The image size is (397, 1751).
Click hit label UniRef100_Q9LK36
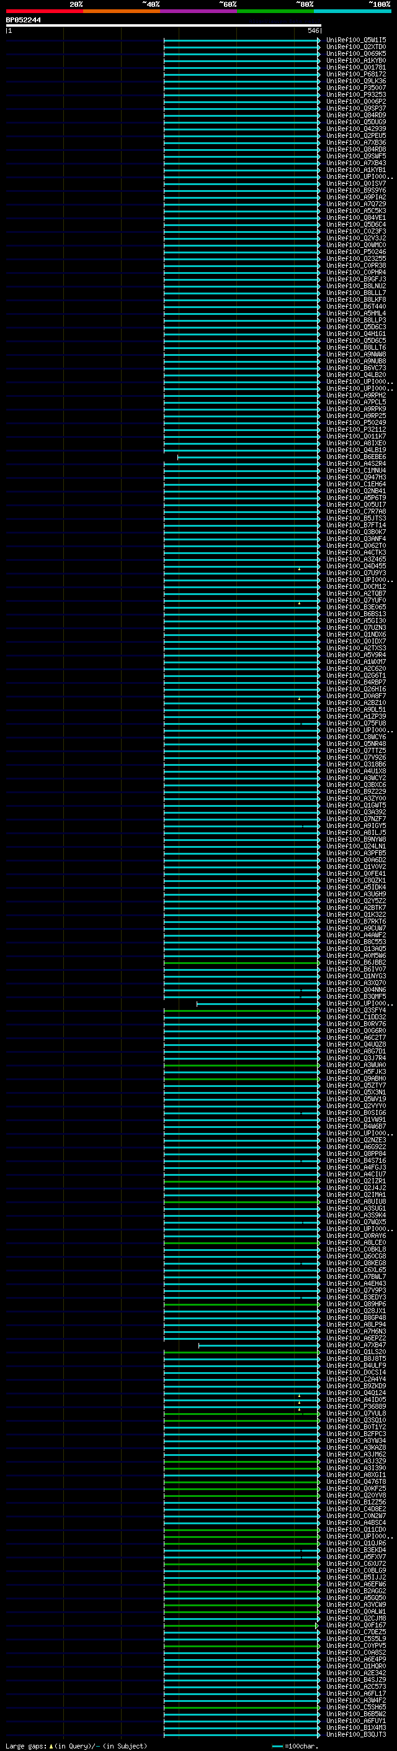[355, 81]
